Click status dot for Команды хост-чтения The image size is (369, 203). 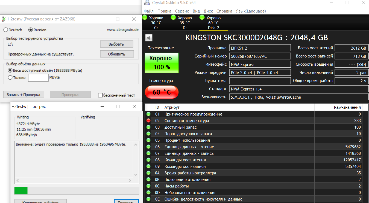coord(148,160)
